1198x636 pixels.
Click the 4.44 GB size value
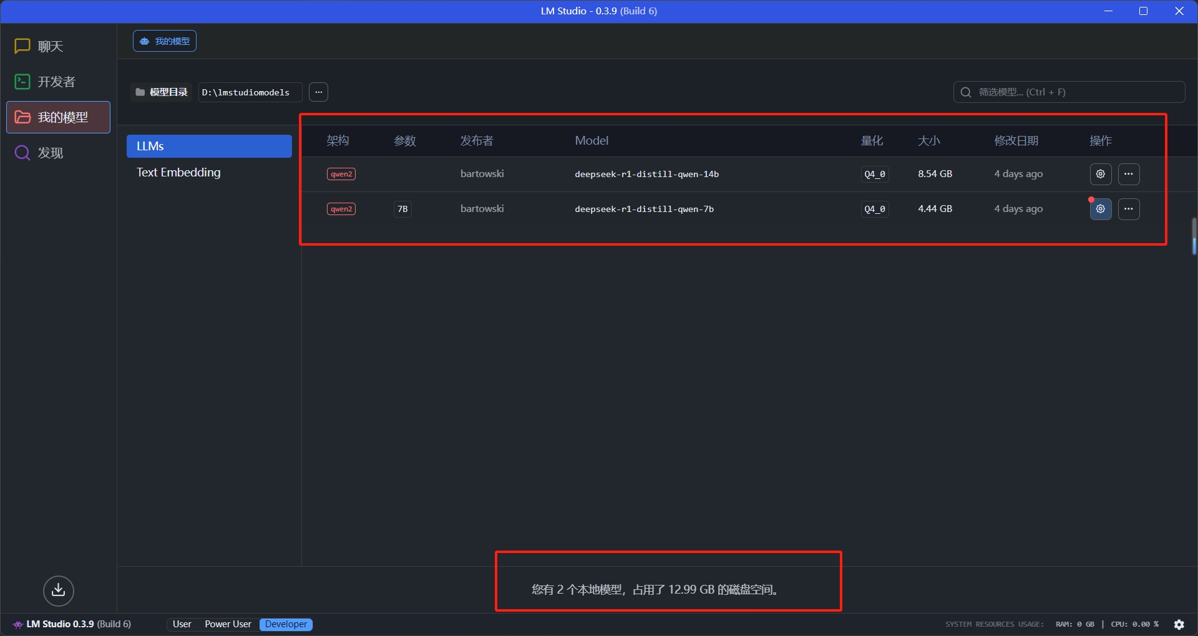[935, 209]
